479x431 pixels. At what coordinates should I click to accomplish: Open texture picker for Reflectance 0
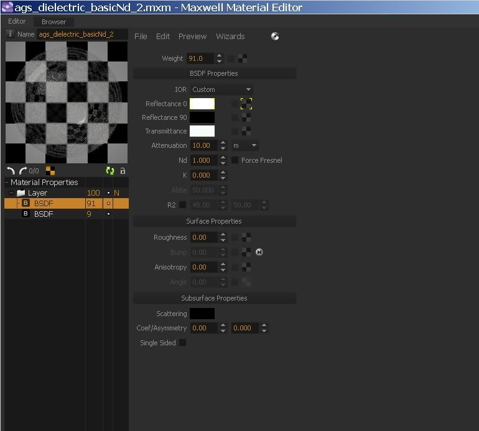click(x=246, y=104)
